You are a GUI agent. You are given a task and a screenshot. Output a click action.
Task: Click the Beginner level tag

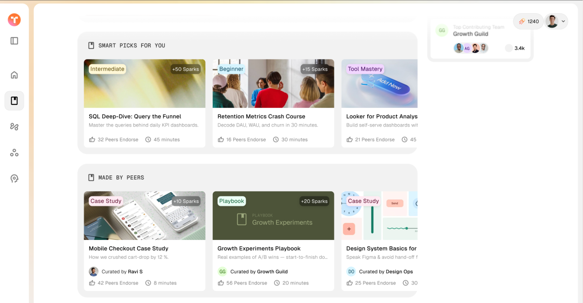coord(231,69)
